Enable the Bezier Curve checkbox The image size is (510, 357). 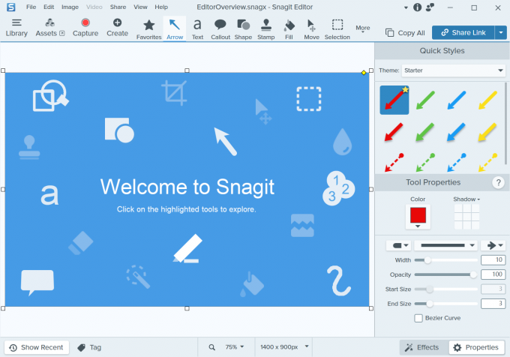click(418, 318)
